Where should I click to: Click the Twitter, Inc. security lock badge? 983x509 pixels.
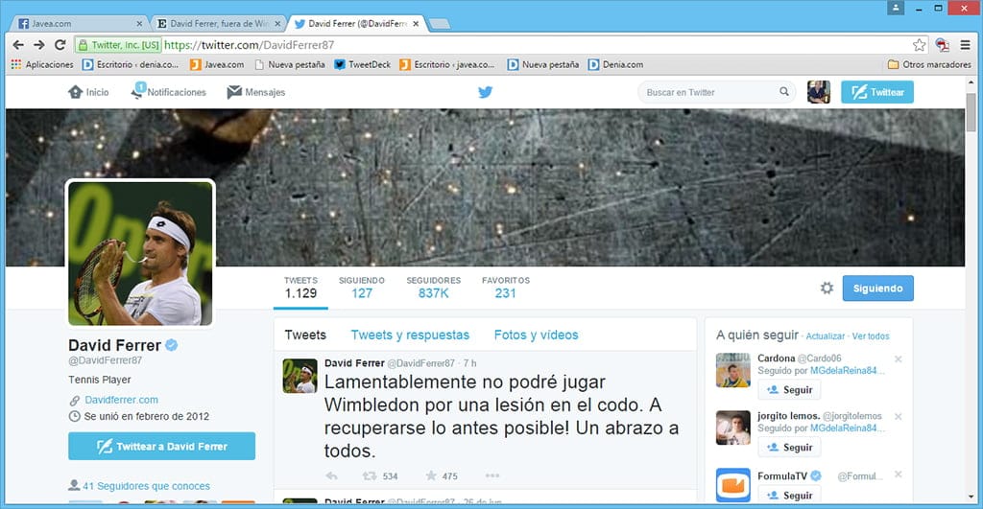[x=118, y=45]
